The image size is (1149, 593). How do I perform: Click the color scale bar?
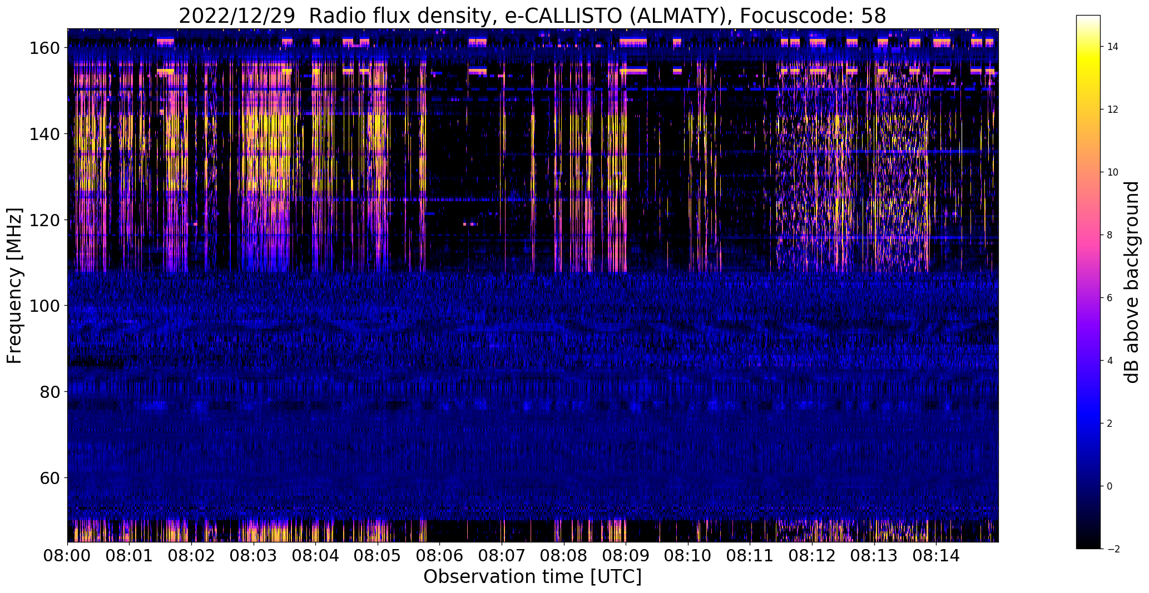pyautogui.click(x=1088, y=282)
